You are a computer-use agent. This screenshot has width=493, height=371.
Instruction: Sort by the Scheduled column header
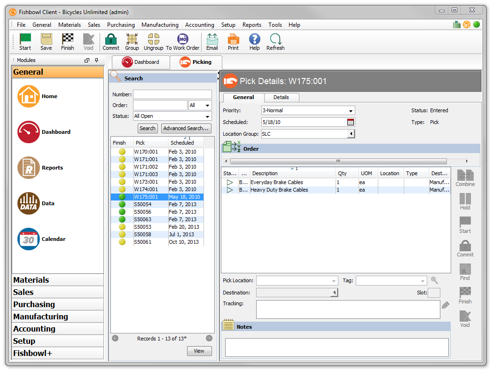(186, 143)
